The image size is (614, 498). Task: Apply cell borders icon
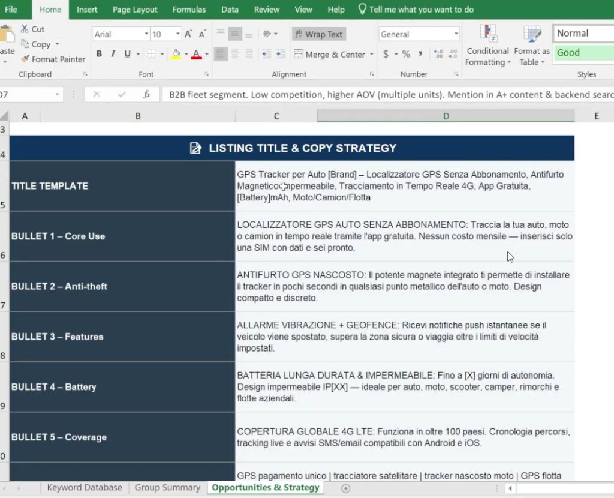(x=152, y=53)
